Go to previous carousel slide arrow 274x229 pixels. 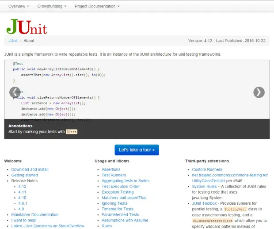coord(15,92)
